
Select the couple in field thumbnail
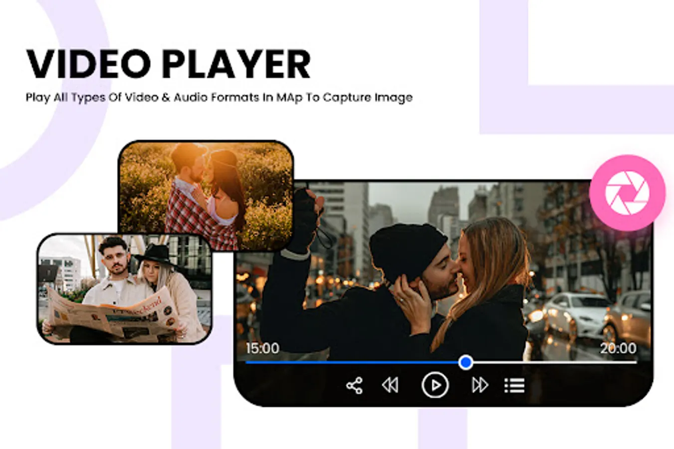click(x=206, y=196)
